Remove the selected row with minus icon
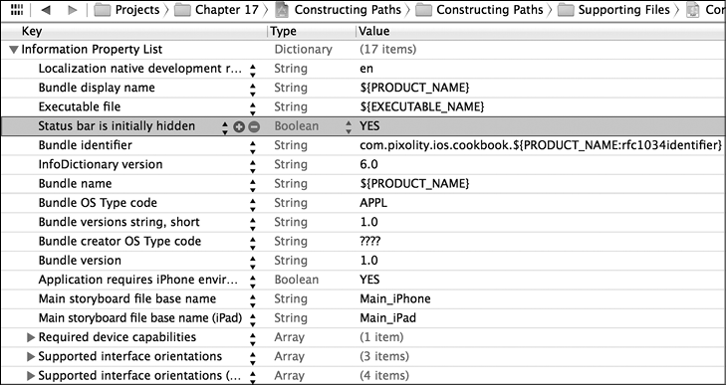The width and height of the screenshot is (726, 385). tap(254, 126)
